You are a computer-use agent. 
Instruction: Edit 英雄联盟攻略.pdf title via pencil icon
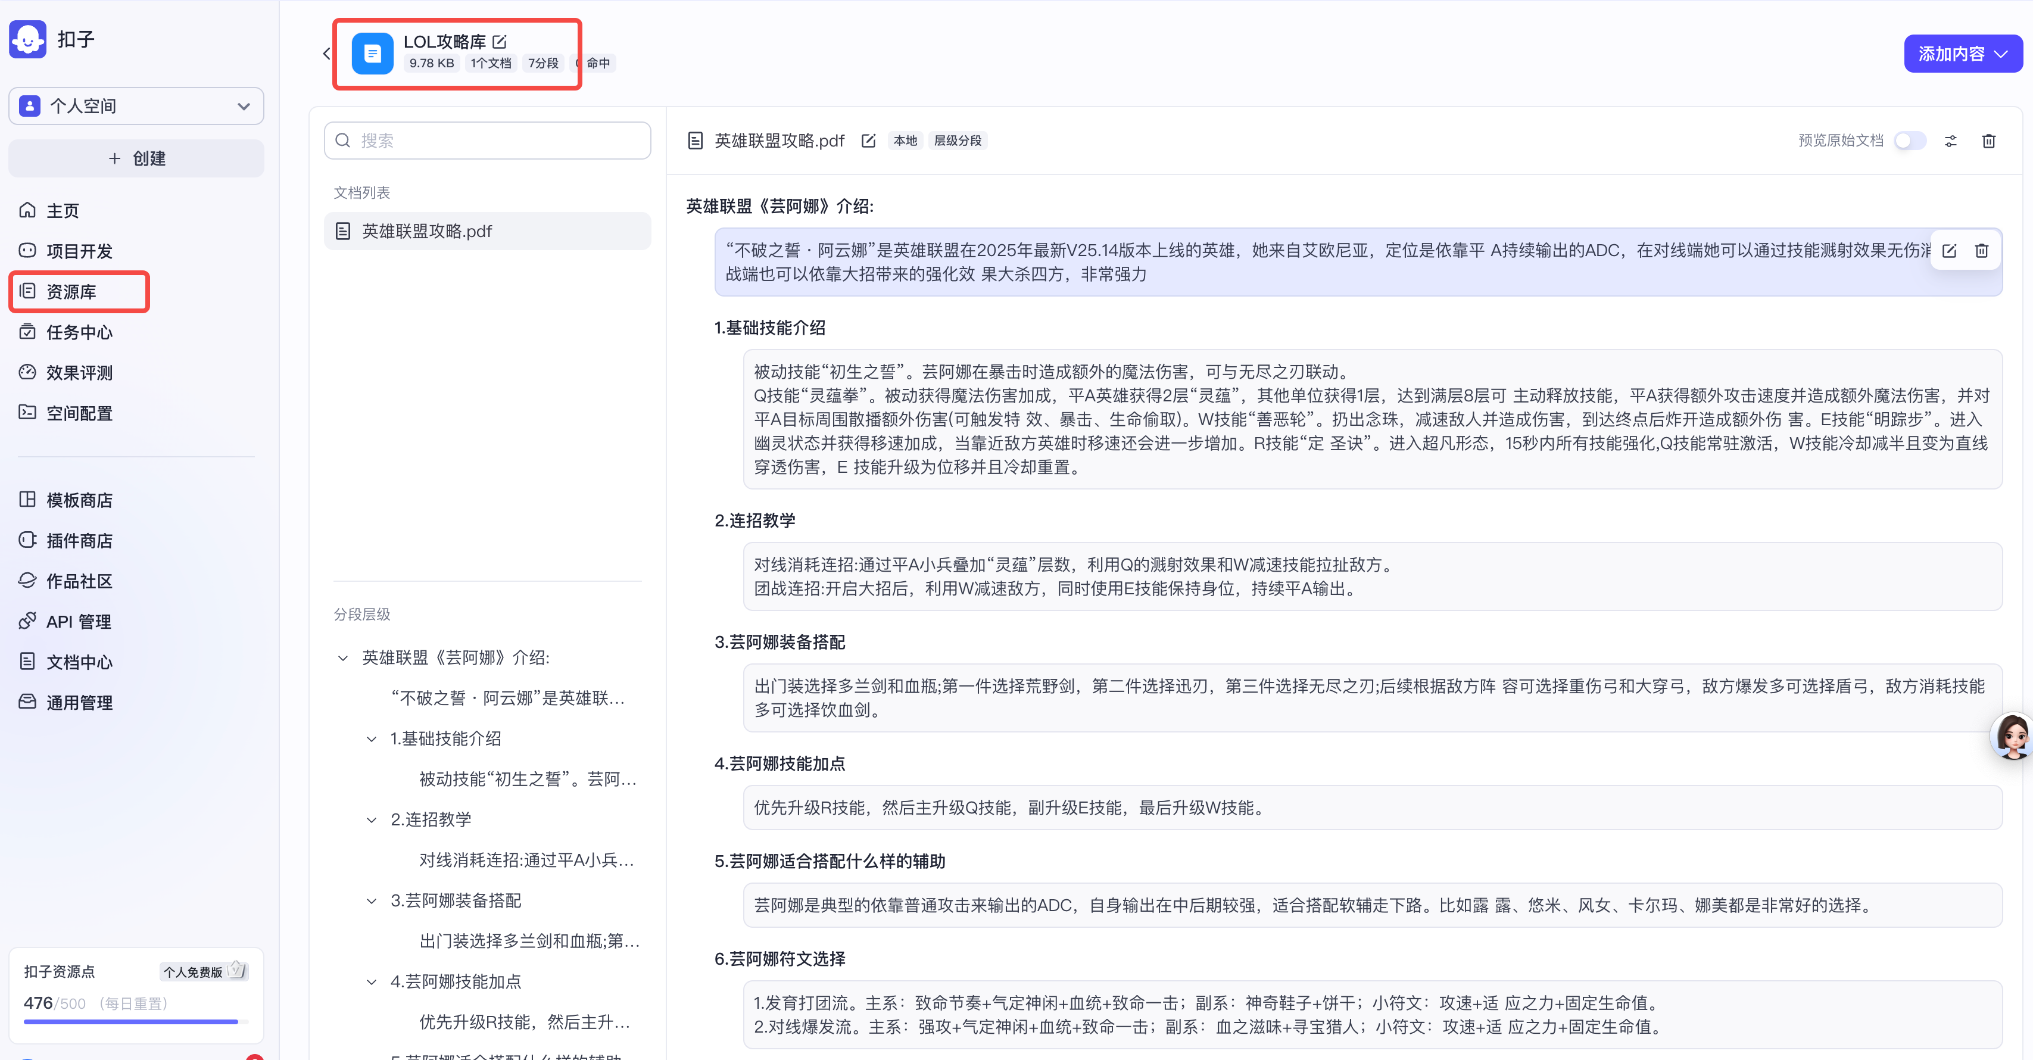(x=868, y=140)
